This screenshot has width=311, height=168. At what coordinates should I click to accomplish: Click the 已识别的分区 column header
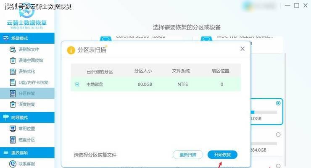tap(100, 72)
